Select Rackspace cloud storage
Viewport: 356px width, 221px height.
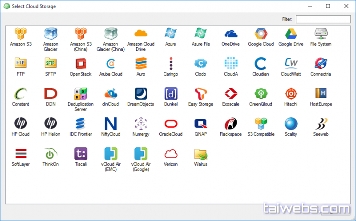pyautogui.click(x=231, y=124)
